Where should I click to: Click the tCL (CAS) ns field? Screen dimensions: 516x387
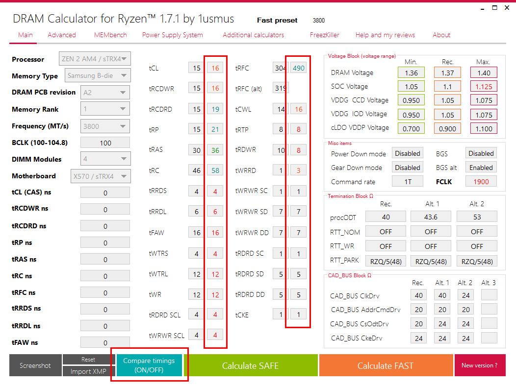[105, 193]
